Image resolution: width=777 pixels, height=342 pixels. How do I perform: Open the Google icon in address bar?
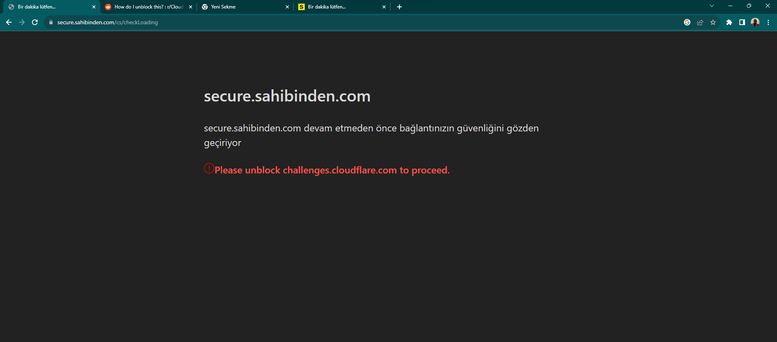point(687,22)
